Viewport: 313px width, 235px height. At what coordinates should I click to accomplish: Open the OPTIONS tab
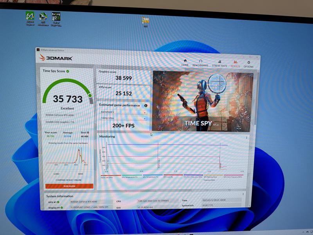point(248,65)
